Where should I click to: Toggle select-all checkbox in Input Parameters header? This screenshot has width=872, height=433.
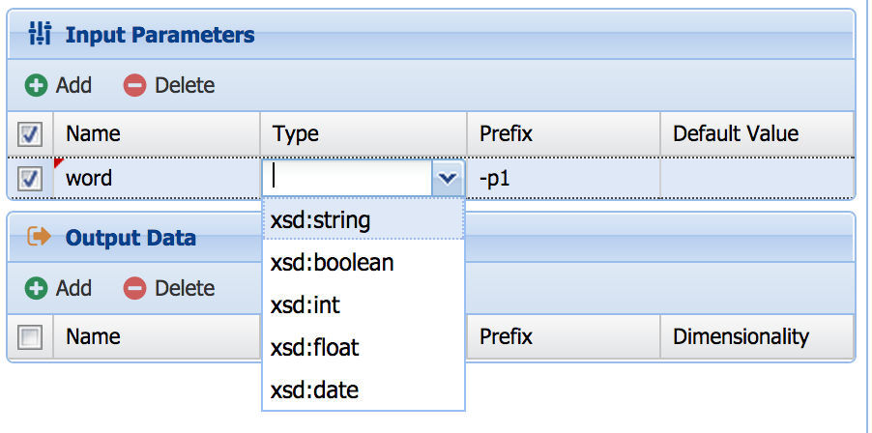coord(30,133)
